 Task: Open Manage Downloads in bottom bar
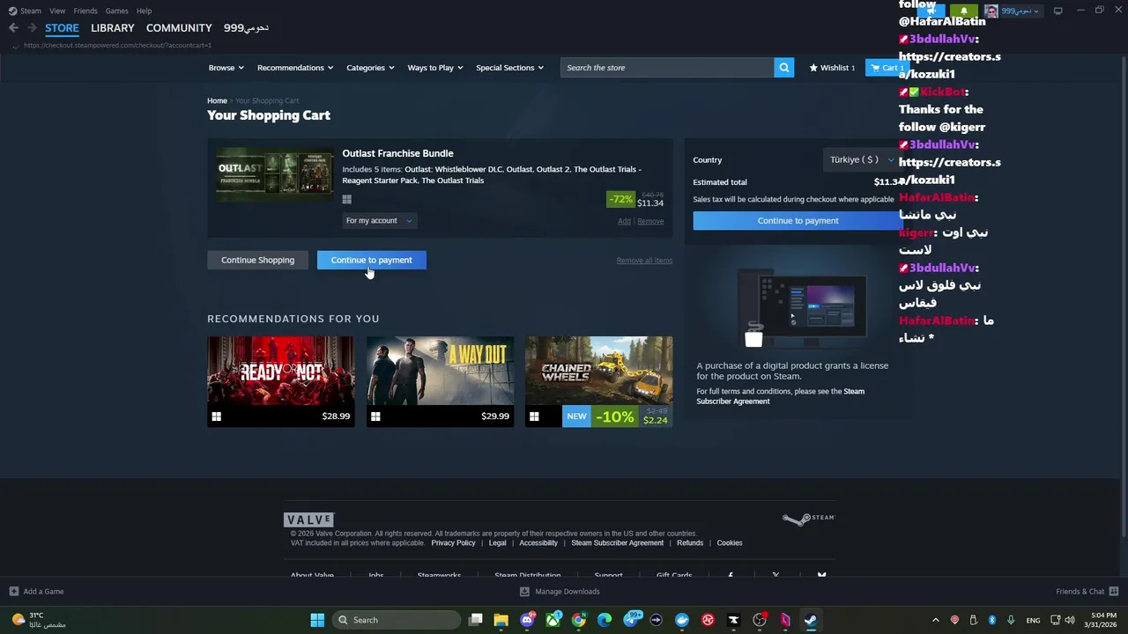[x=560, y=592]
